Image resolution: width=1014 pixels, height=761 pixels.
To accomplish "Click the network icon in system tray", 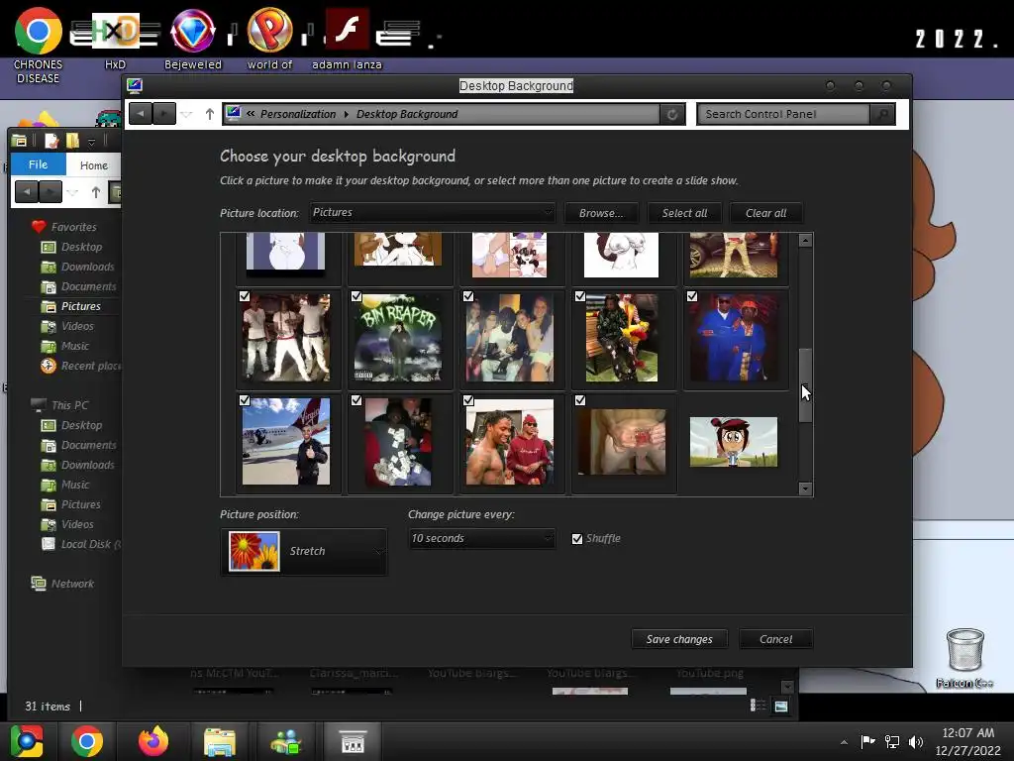I will (892, 741).
